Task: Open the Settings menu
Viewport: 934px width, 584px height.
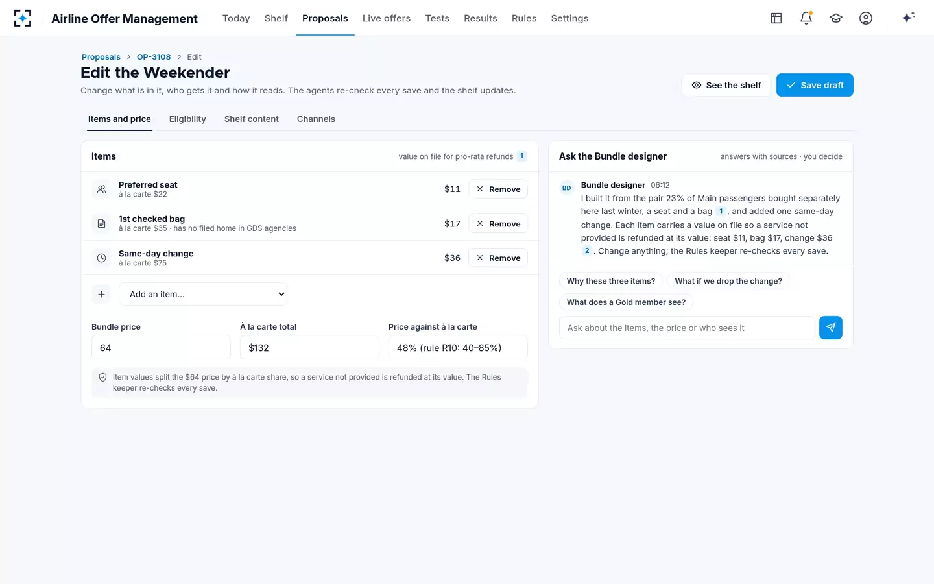Action: click(569, 18)
